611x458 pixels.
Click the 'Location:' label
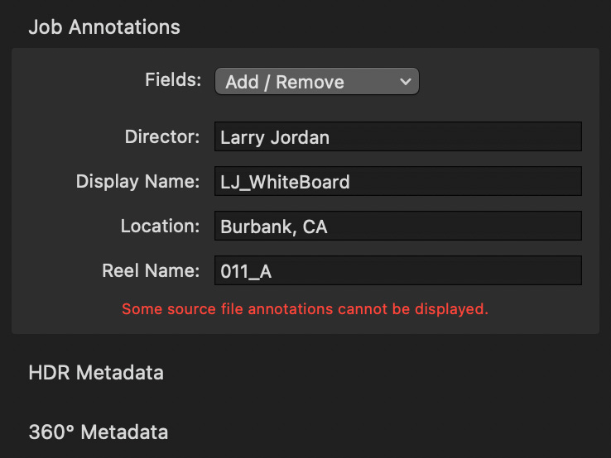pos(160,226)
